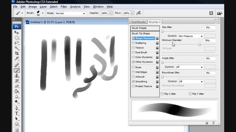Select the Ellipse shape tool
This screenshot has width=236, height=132.
click(x=17, y=124)
